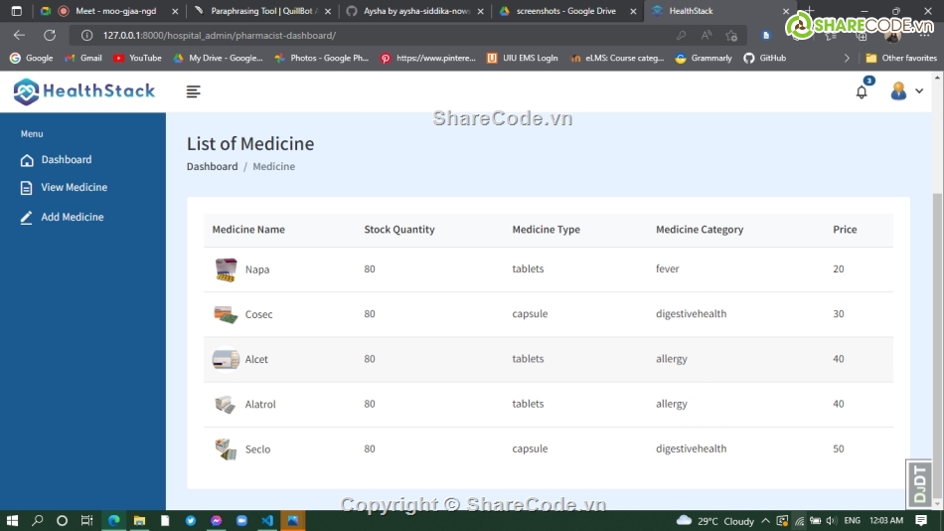
Task: Click the read aloud icon in address bar
Action: coord(707,36)
